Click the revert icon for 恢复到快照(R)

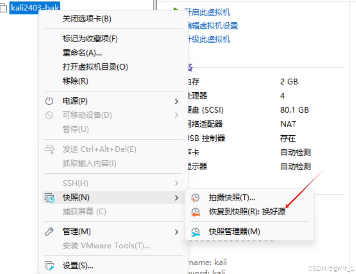coord(195,212)
